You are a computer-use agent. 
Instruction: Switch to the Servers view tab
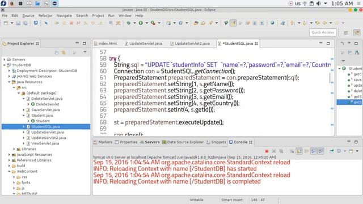coord(150,142)
